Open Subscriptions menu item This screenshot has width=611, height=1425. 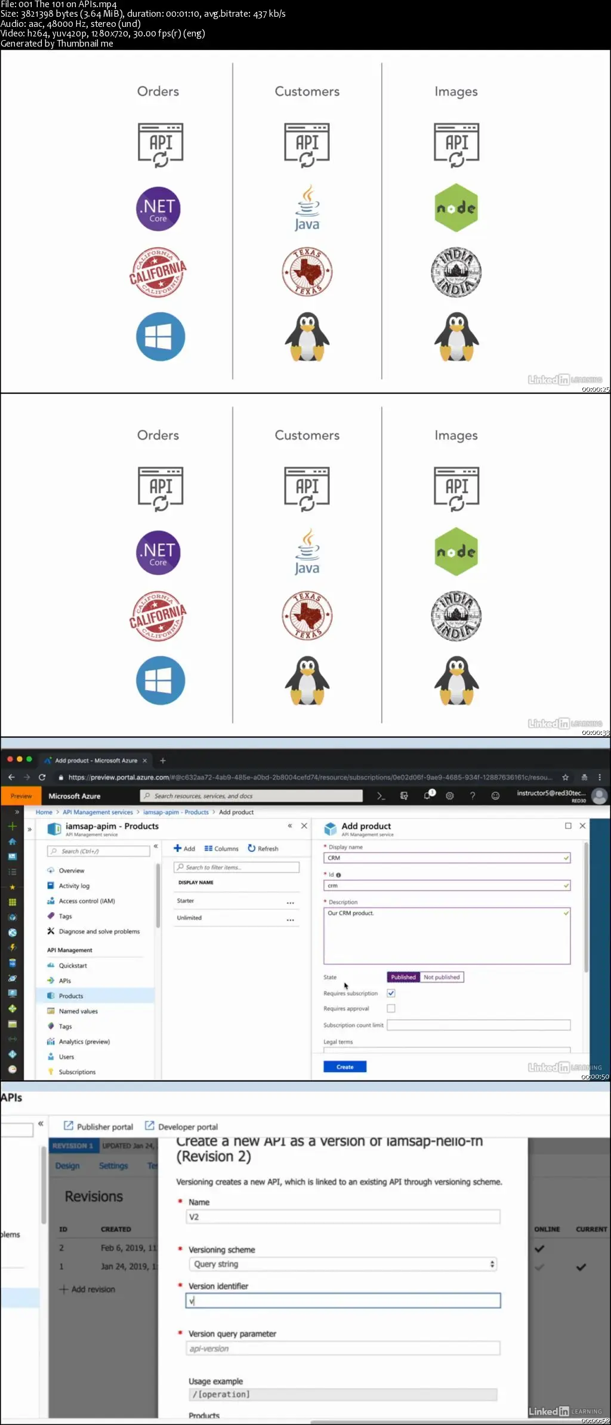pos(77,1072)
